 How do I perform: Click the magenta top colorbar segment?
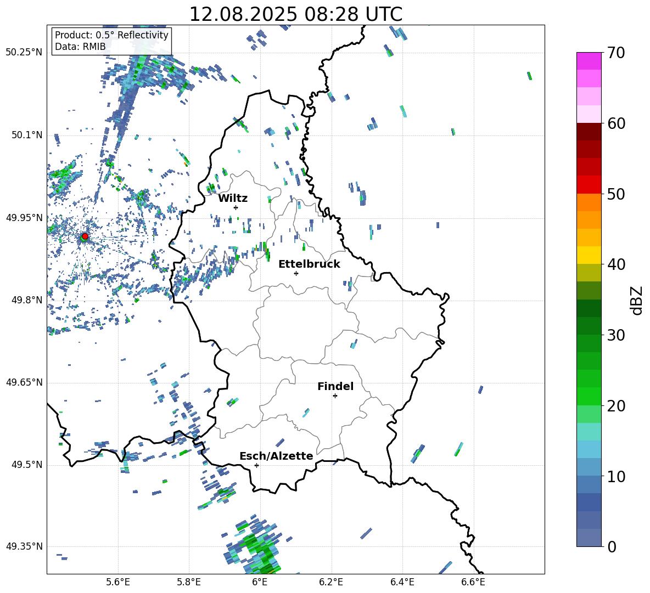[589, 61]
